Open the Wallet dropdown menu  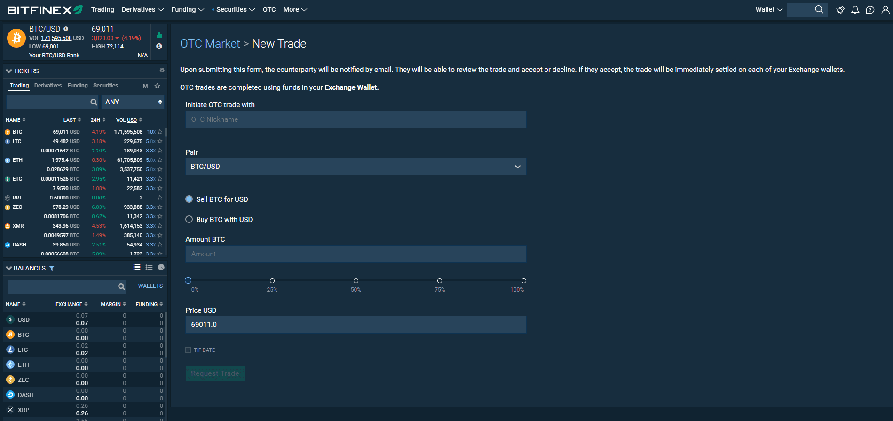click(x=769, y=9)
